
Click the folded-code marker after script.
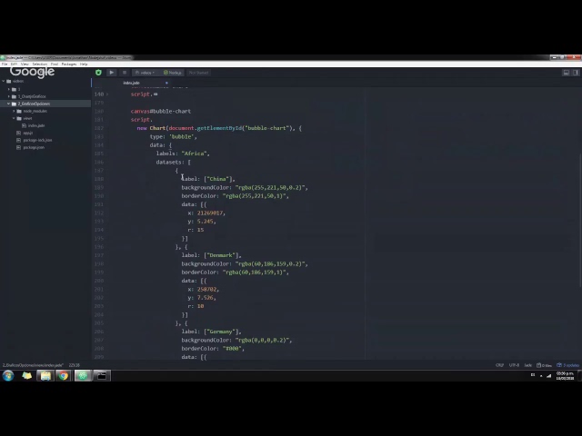point(156,94)
